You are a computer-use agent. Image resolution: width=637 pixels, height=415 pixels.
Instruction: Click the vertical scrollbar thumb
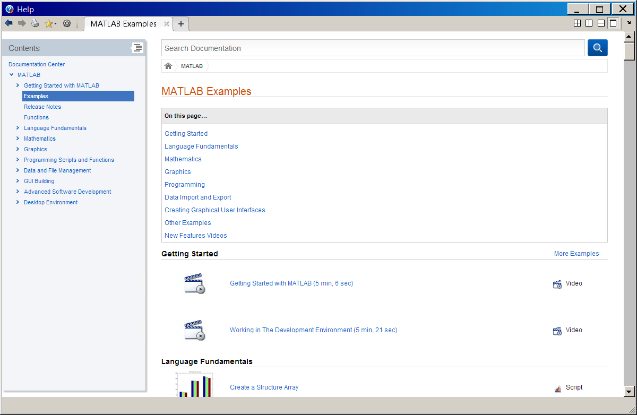[x=629, y=53]
